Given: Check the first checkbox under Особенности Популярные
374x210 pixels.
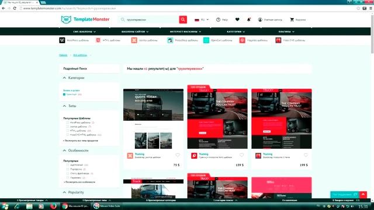Looking at the screenshot, I should (68, 164).
